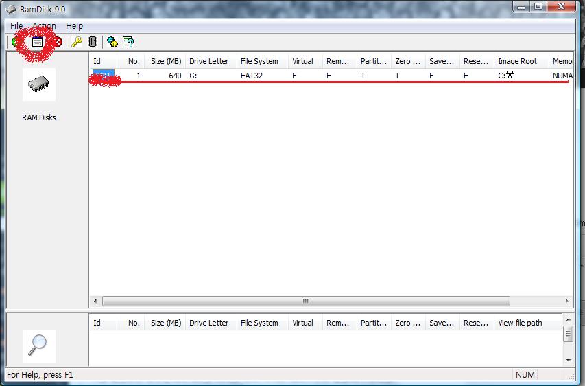The image size is (585, 386).
Task: Click the FAT32 file system cell
Action: tap(252, 76)
